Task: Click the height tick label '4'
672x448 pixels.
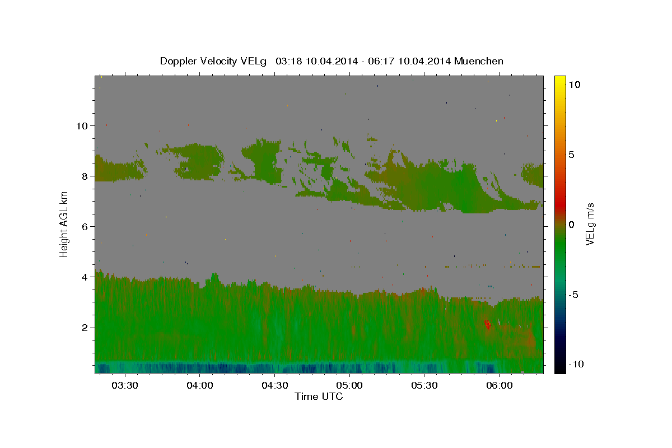Action: click(x=86, y=277)
